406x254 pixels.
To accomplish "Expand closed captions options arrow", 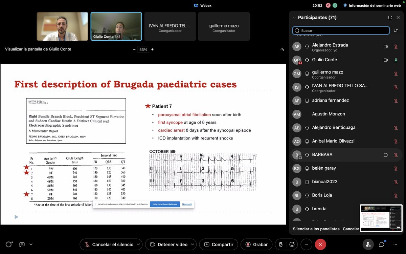I will (x=31, y=244).
